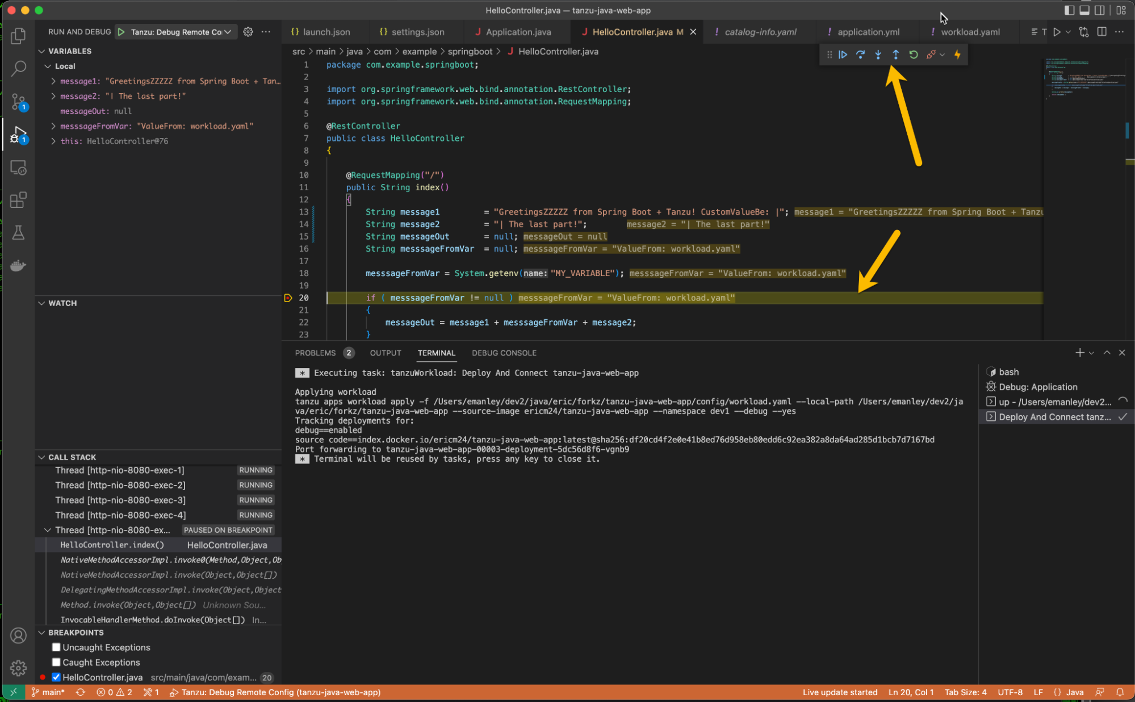Screen dimensions: 1135x702
Task: Collapse the CALL STACK section
Action: pyautogui.click(x=41, y=457)
